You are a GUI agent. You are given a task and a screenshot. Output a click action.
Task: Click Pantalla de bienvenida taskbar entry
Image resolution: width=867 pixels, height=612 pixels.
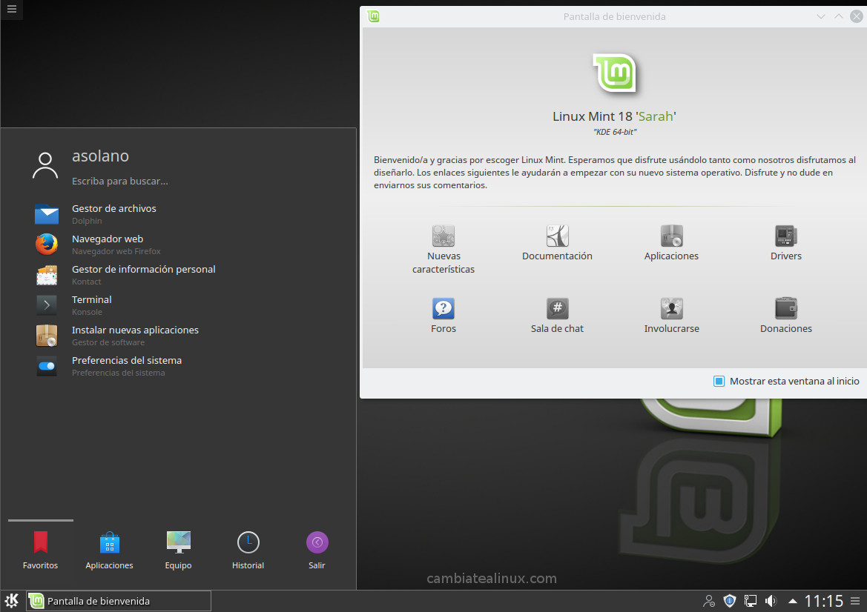coord(119,601)
